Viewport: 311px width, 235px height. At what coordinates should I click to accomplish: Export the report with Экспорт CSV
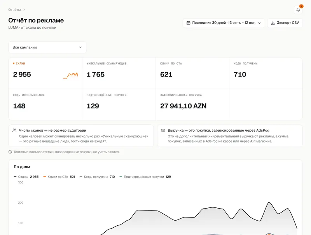[285, 23]
